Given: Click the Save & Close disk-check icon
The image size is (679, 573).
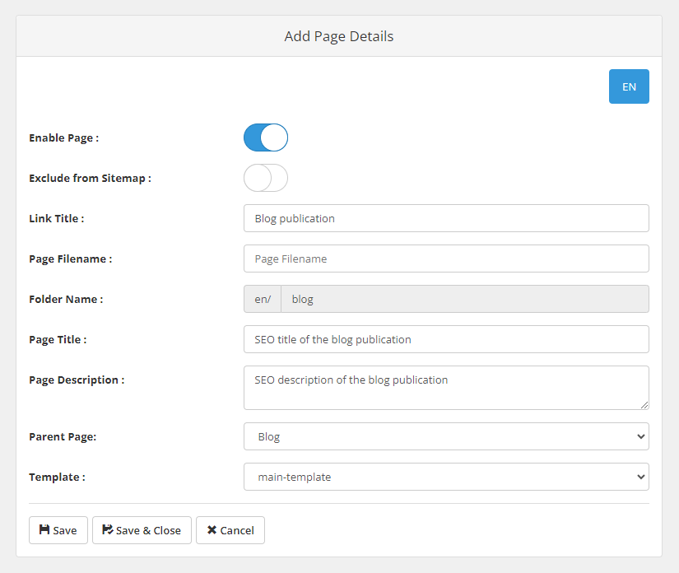Looking at the screenshot, I should (x=108, y=530).
